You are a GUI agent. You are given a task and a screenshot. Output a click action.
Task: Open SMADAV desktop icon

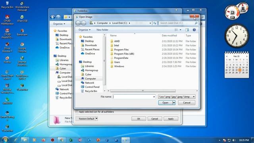pos(7,100)
